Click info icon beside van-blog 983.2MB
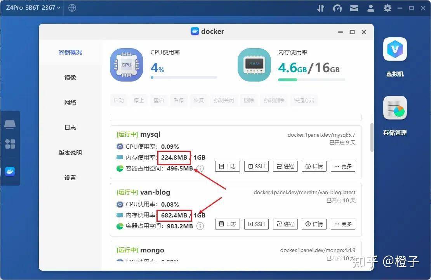The image size is (431, 280). click(200, 226)
